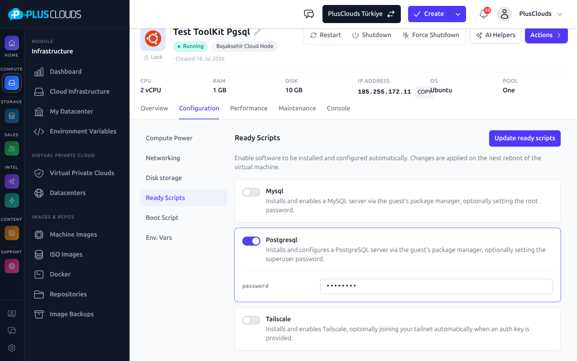
Task: Open the teal lightning bolt icon
Action: (12, 200)
